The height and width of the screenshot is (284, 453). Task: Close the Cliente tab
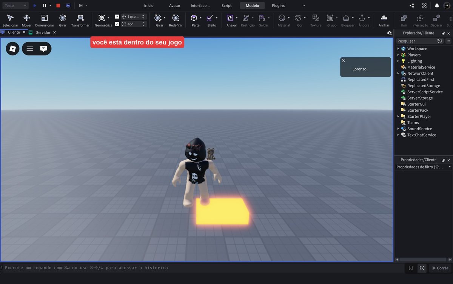pos(24,32)
